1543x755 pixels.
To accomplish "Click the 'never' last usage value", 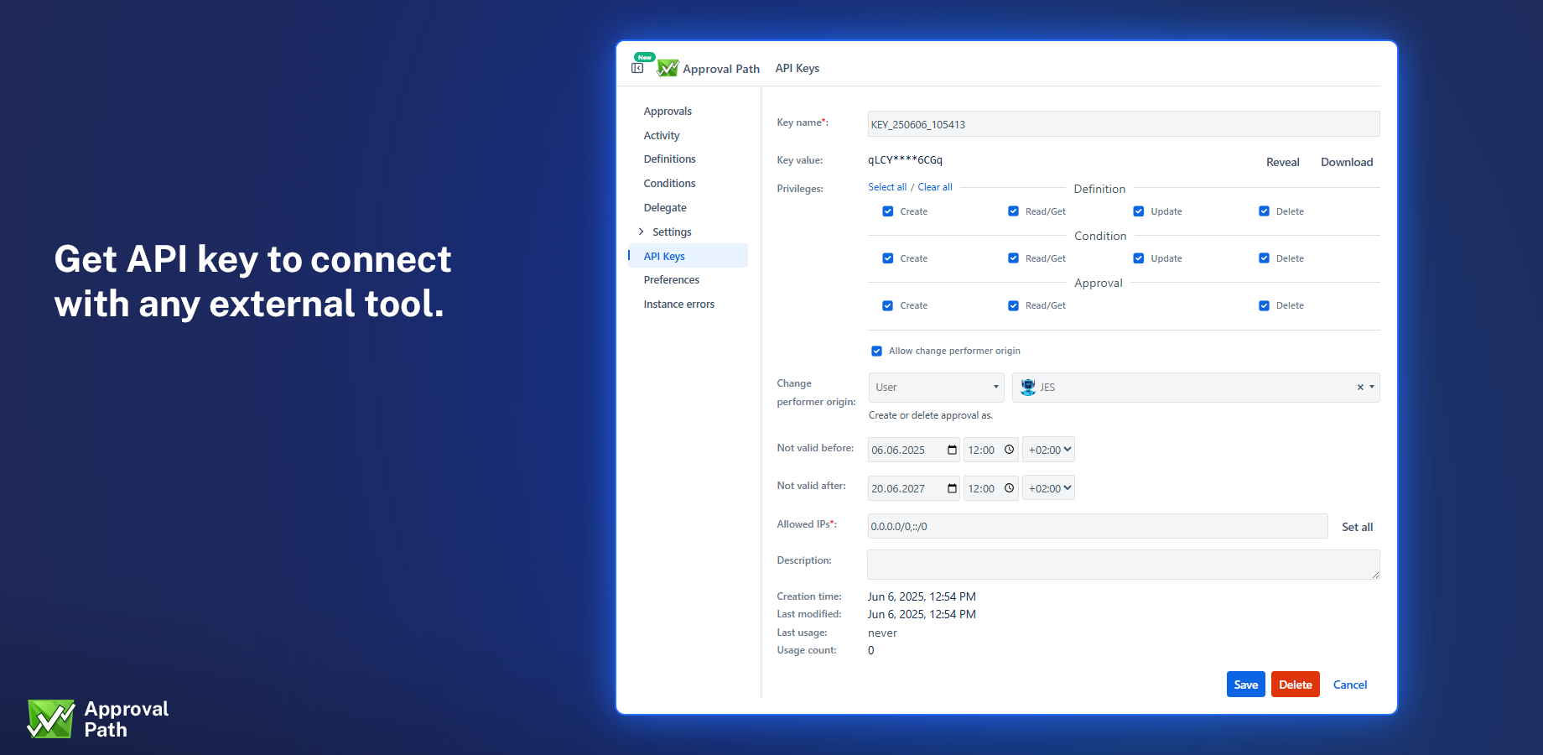I will click(x=882, y=633).
